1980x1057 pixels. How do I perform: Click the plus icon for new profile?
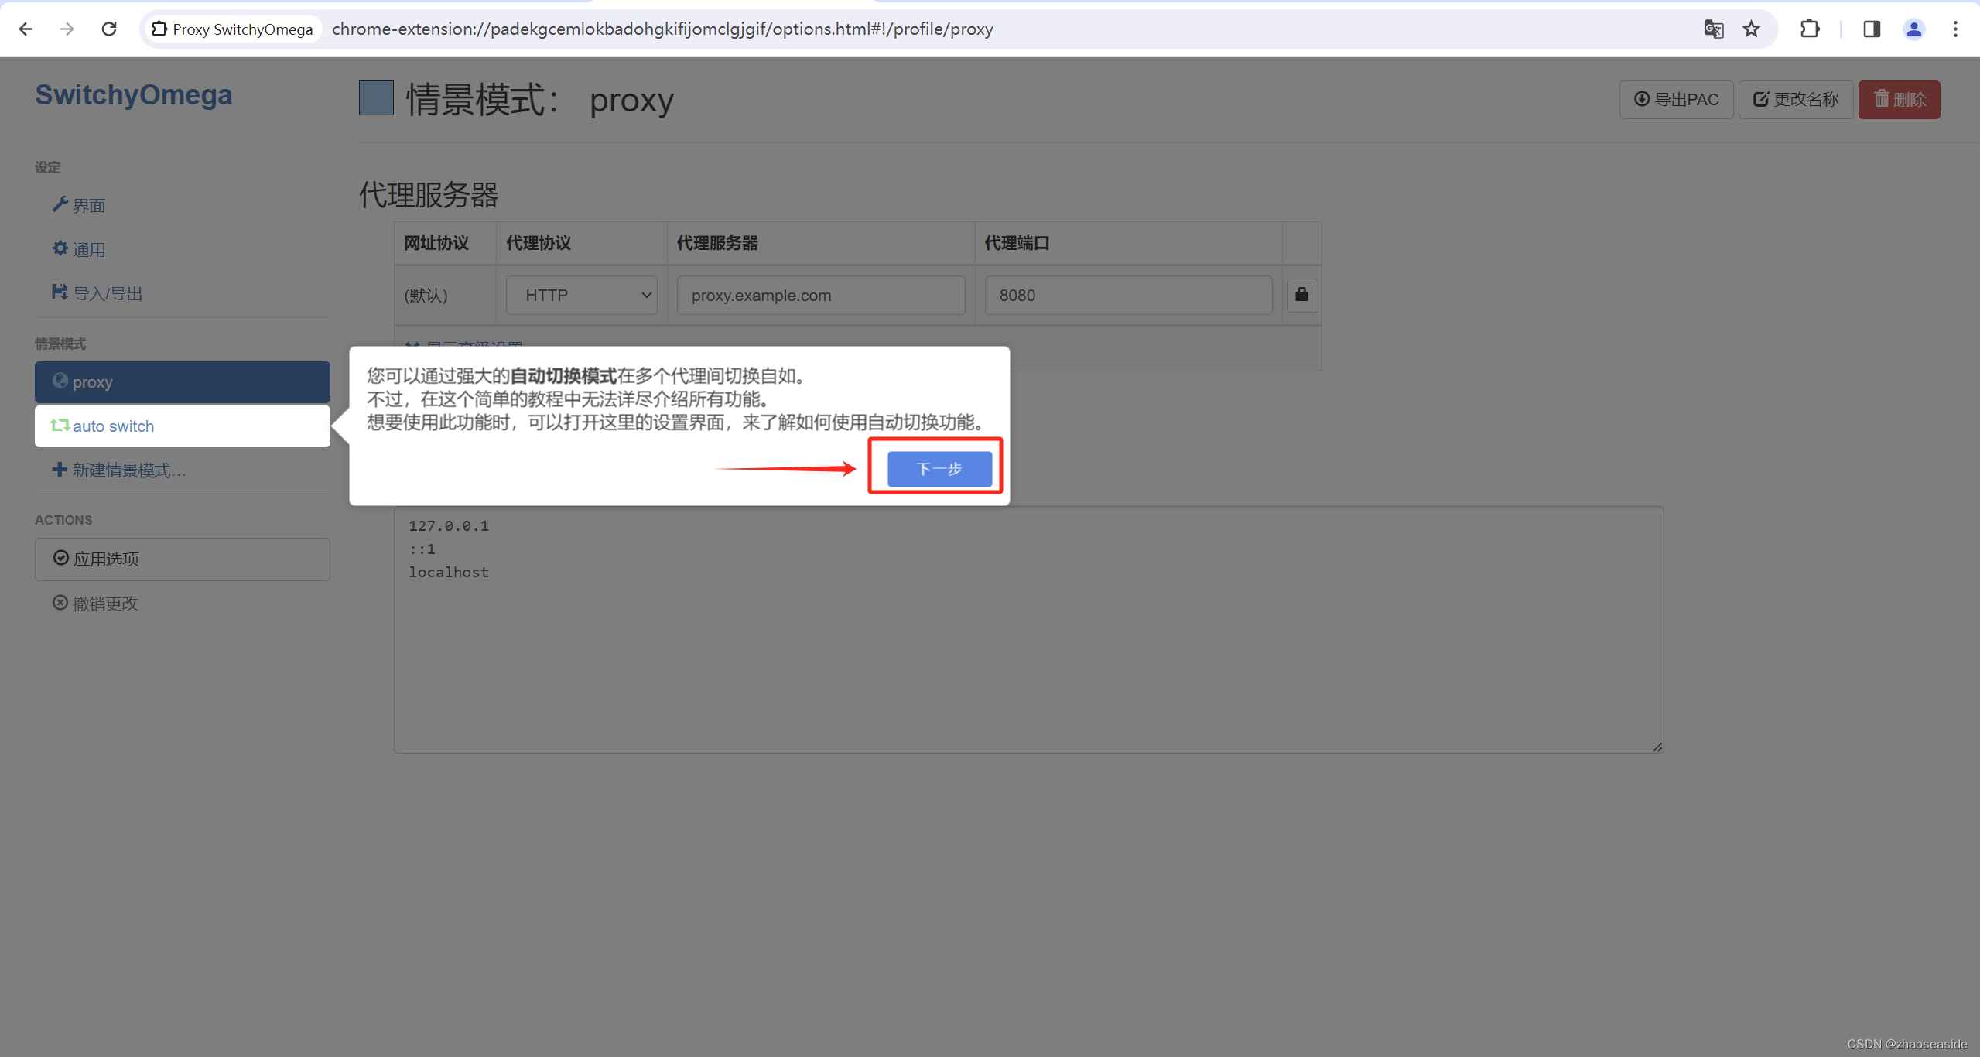click(60, 470)
